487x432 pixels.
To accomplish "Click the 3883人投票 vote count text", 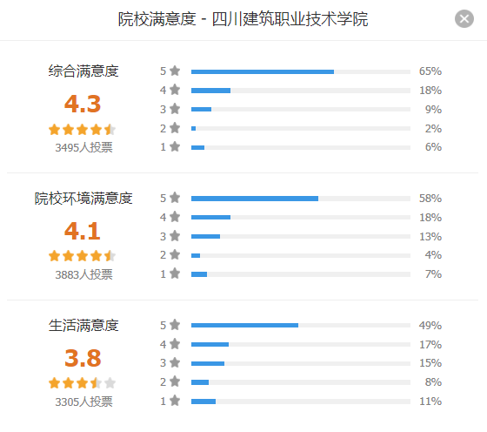I will pos(83,274).
